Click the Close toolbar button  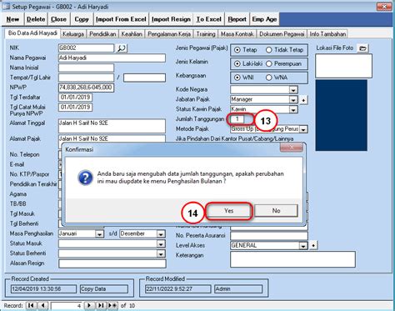pos(58,19)
